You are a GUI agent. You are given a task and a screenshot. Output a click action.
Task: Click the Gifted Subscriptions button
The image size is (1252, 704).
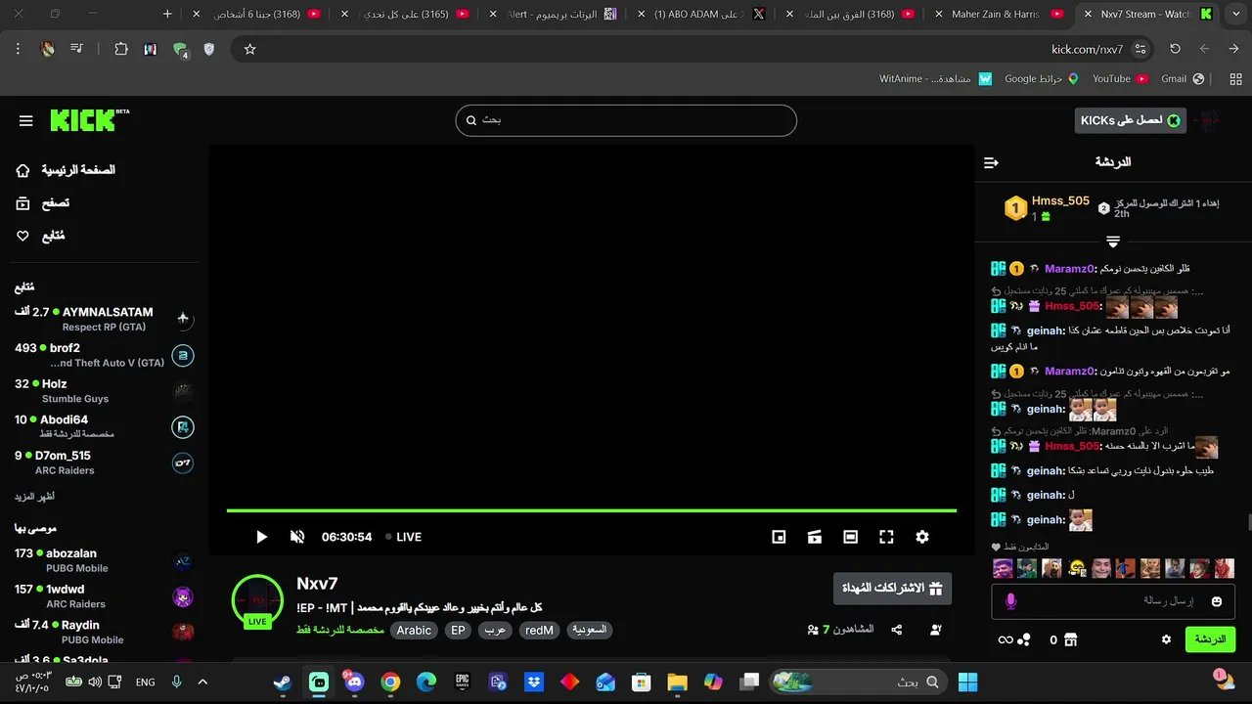click(x=892, y=589)
